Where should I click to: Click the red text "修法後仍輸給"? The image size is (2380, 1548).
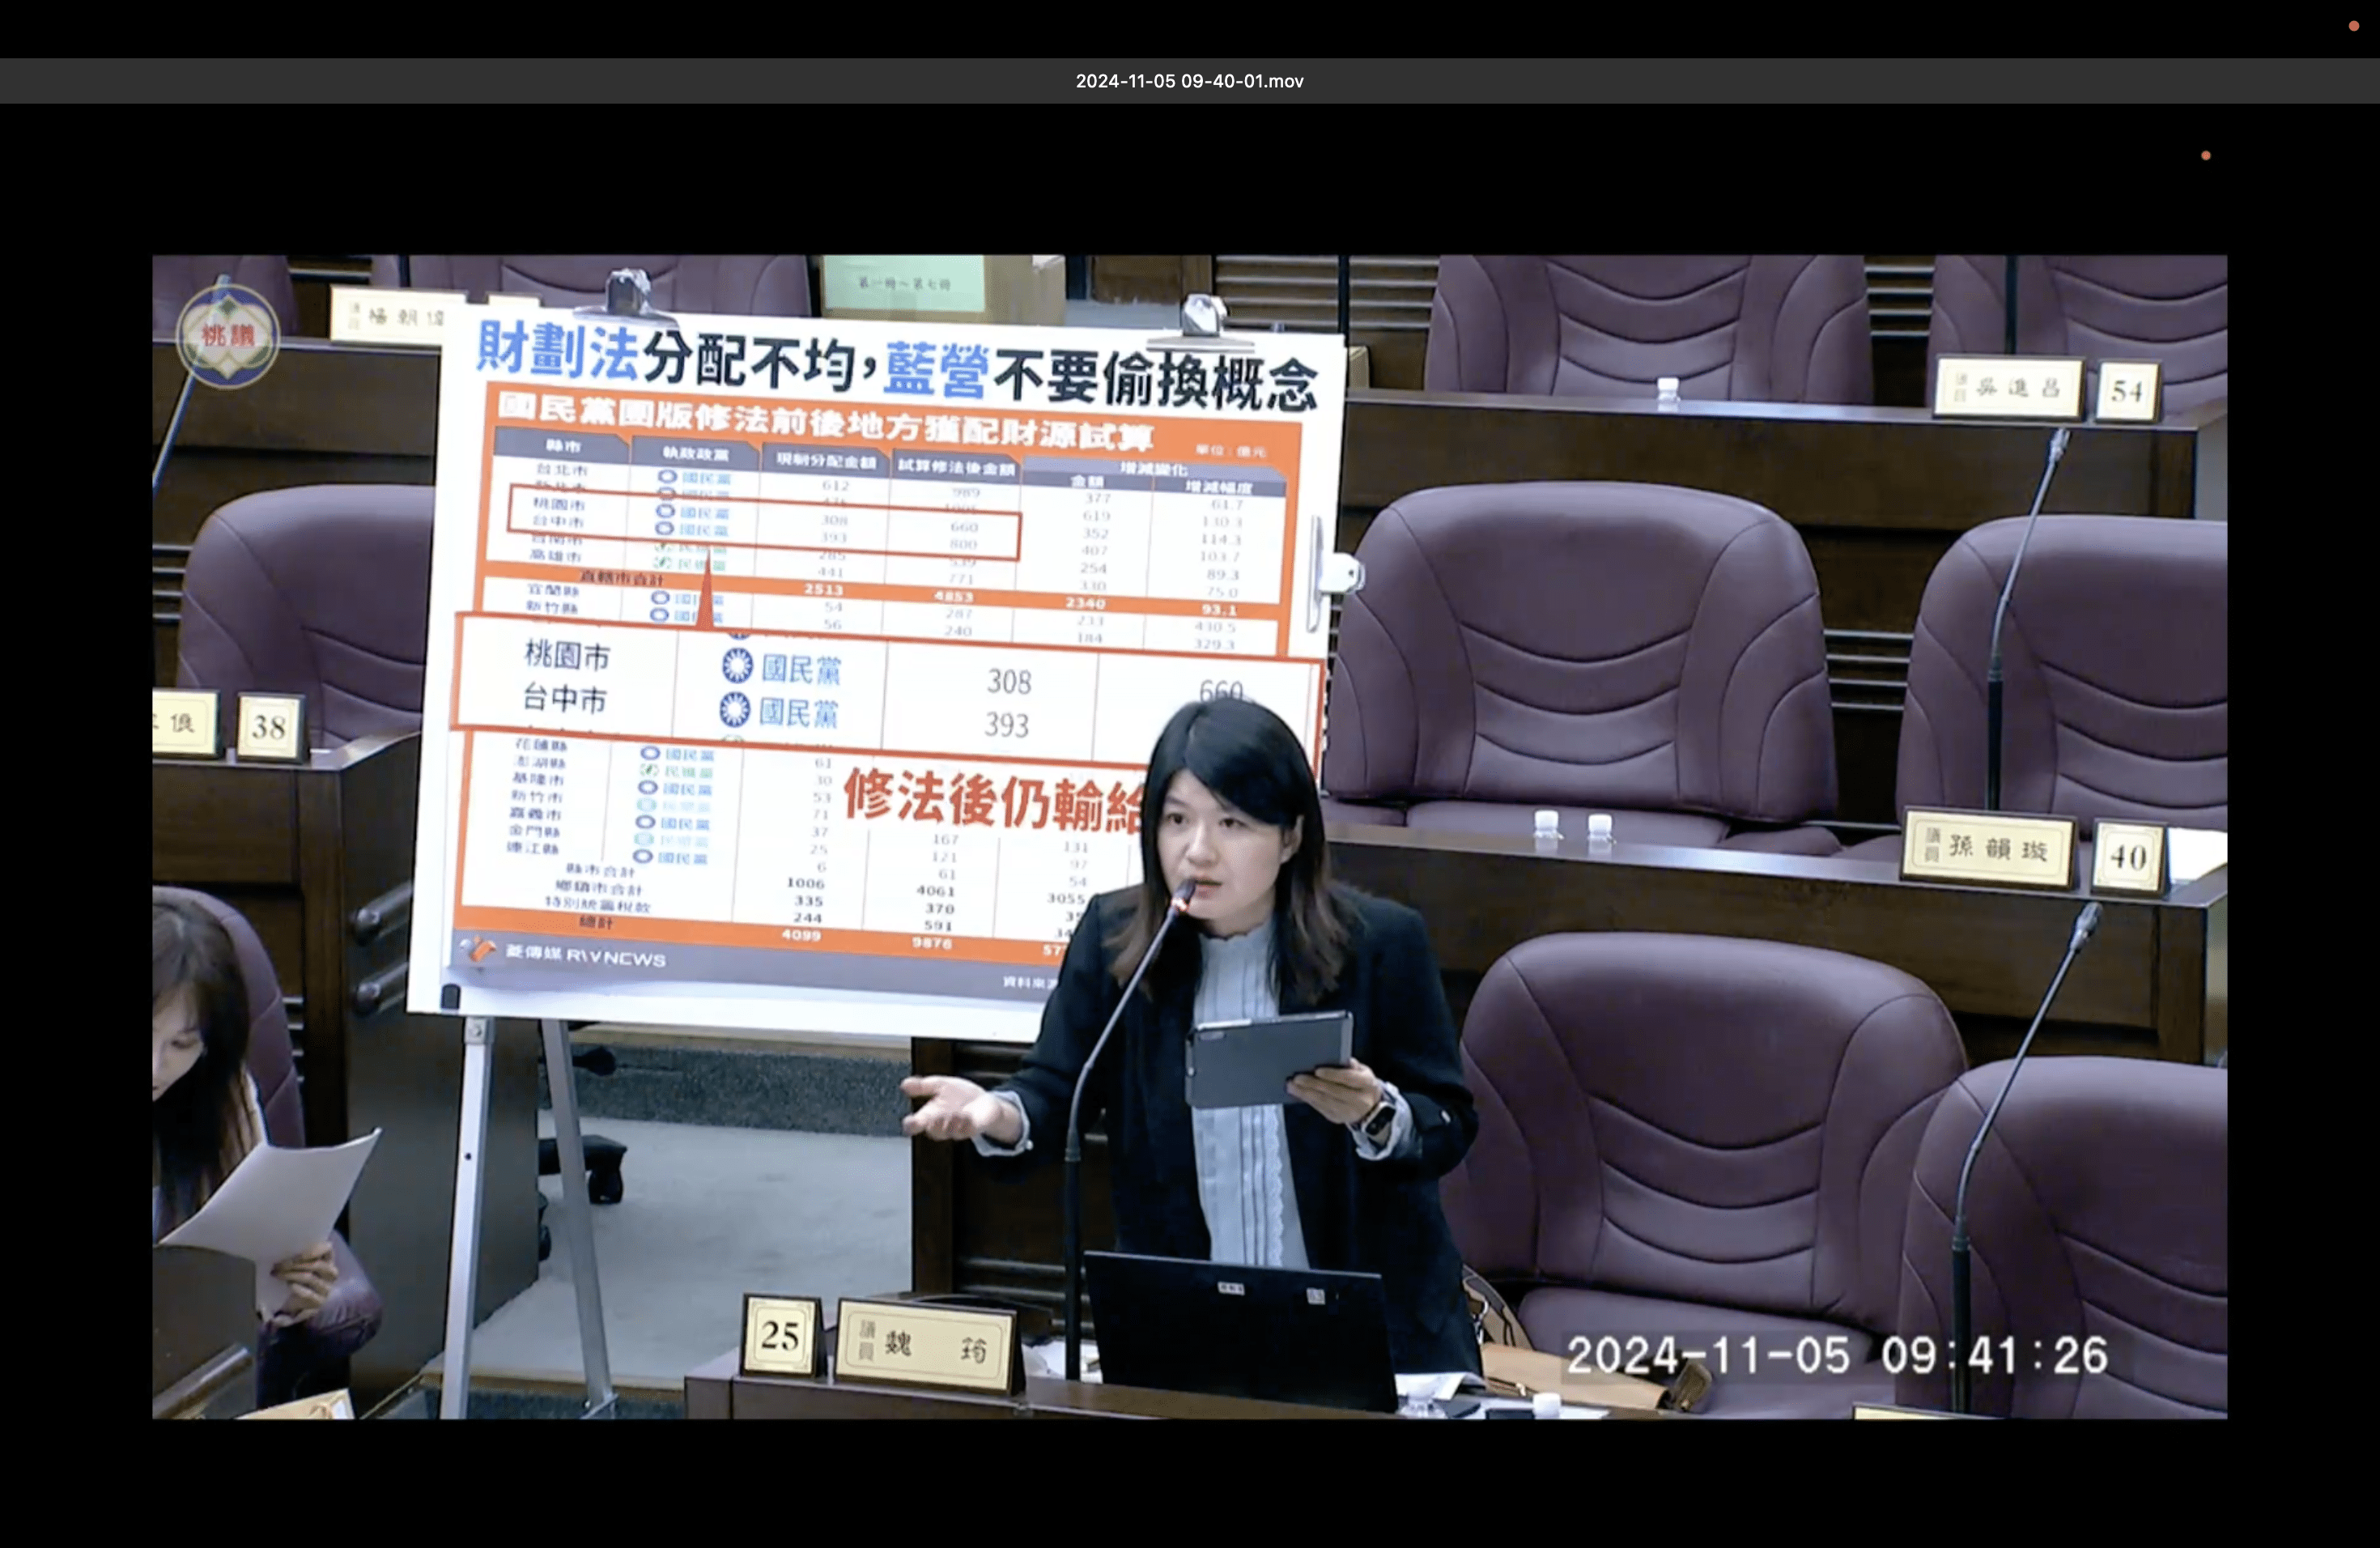coord(993,801)
